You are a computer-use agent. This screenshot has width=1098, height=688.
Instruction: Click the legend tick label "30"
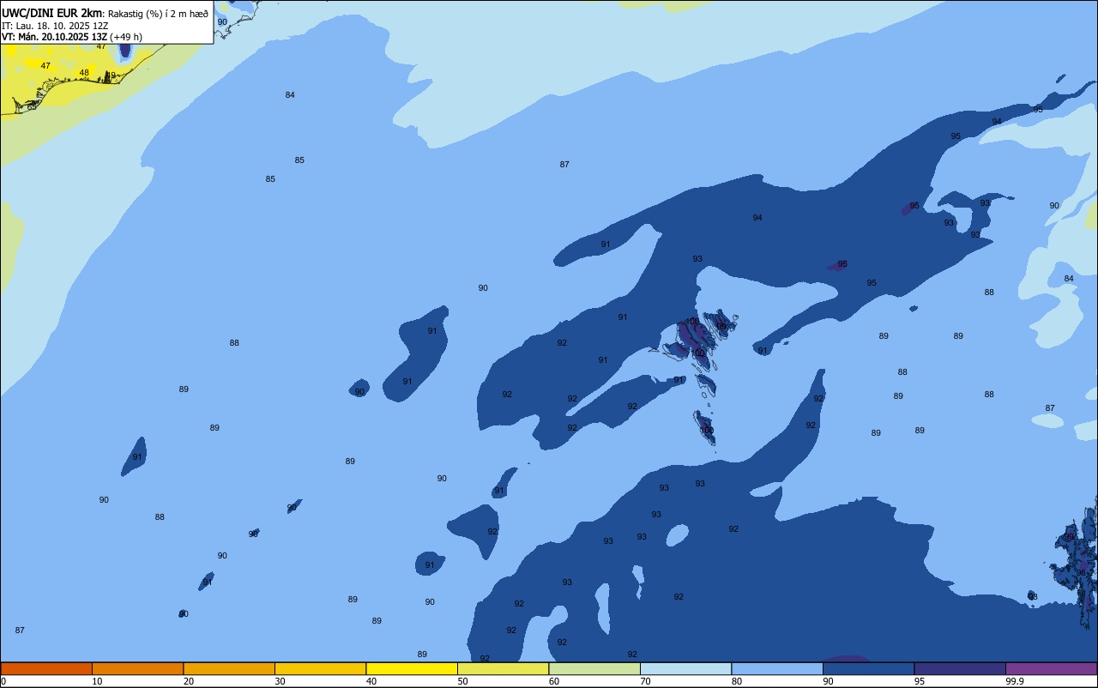(280, 681)
